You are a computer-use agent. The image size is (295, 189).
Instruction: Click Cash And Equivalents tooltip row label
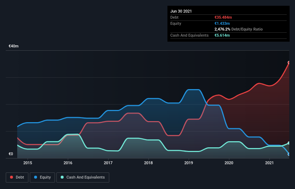[189, 35]
